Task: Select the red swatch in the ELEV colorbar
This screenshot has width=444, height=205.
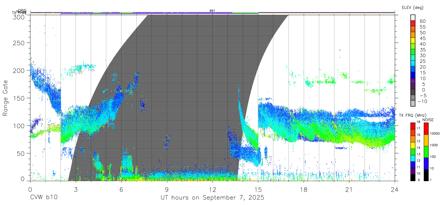Action: pyautogui.click(x=413, y=23)
